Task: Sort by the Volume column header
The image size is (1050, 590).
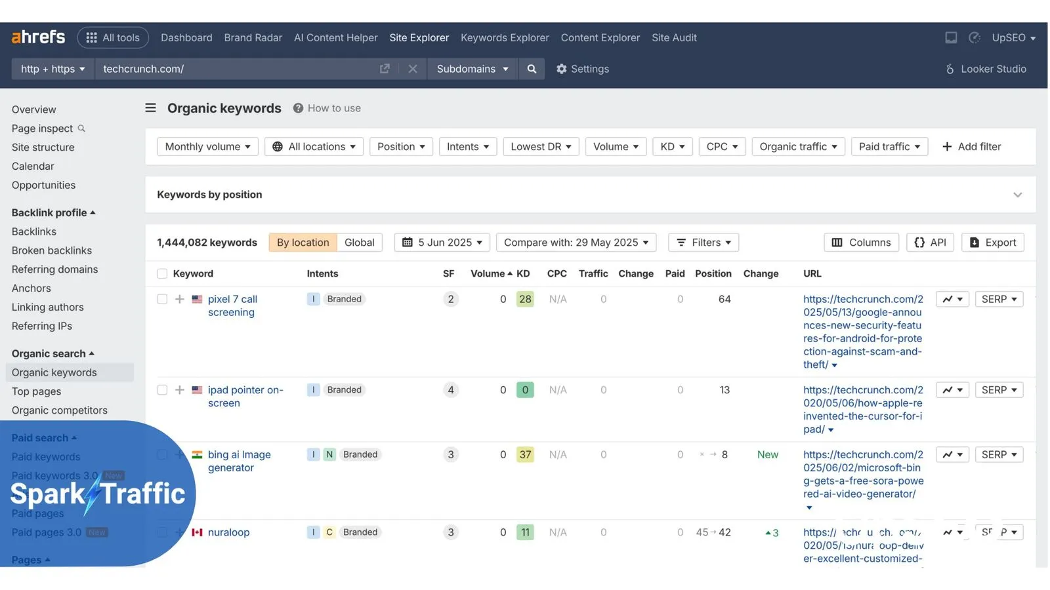Action: pos(491,273)
